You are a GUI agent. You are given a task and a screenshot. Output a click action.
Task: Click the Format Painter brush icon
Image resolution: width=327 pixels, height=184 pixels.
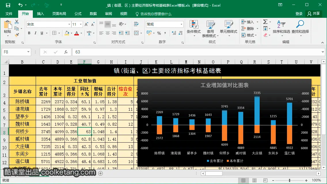(x=17, y=35)
